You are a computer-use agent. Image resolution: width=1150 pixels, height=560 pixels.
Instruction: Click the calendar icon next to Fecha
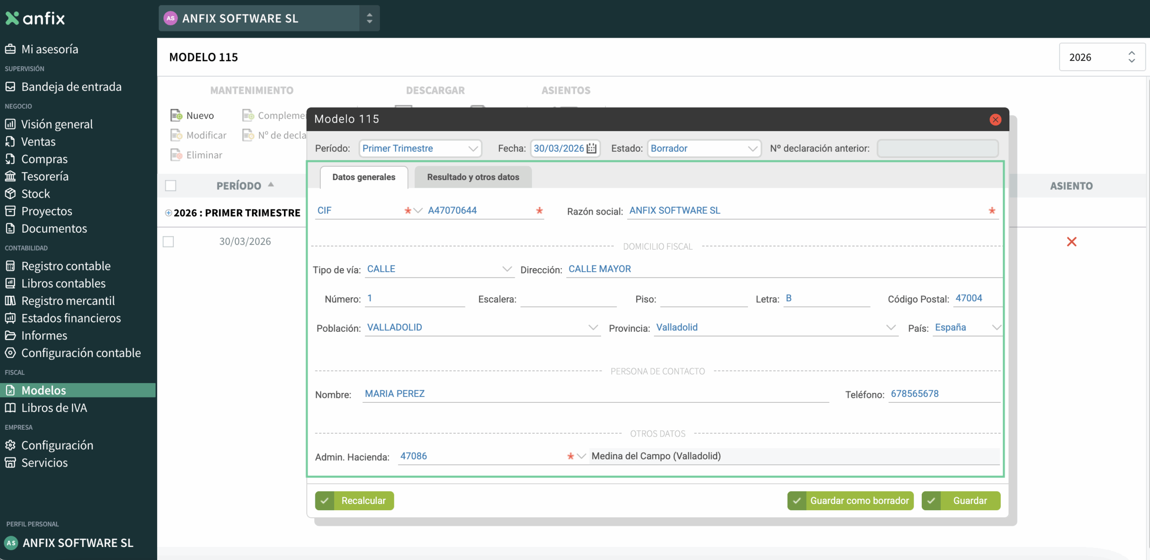[x=592, y=148]
